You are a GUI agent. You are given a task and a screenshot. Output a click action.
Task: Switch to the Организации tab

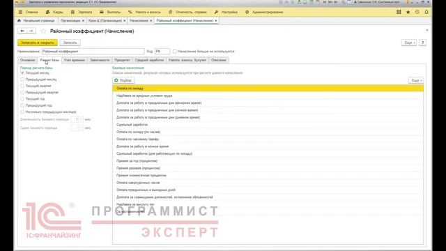click(70, 21)
